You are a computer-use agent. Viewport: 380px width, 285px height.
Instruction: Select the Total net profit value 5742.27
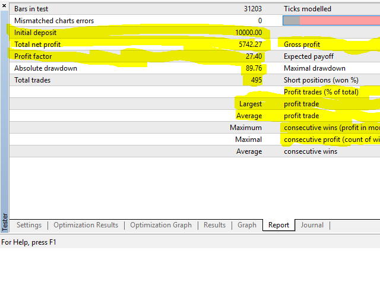pyautogui.click(x=249, y=45)
